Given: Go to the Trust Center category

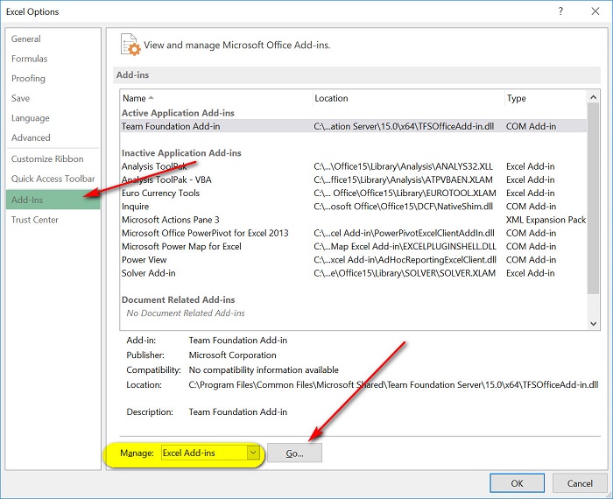Looking at the screenshot, I should click(x=34, y=220).
